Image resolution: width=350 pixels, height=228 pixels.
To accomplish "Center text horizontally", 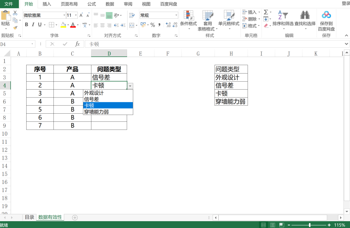I will coord(102,25).
